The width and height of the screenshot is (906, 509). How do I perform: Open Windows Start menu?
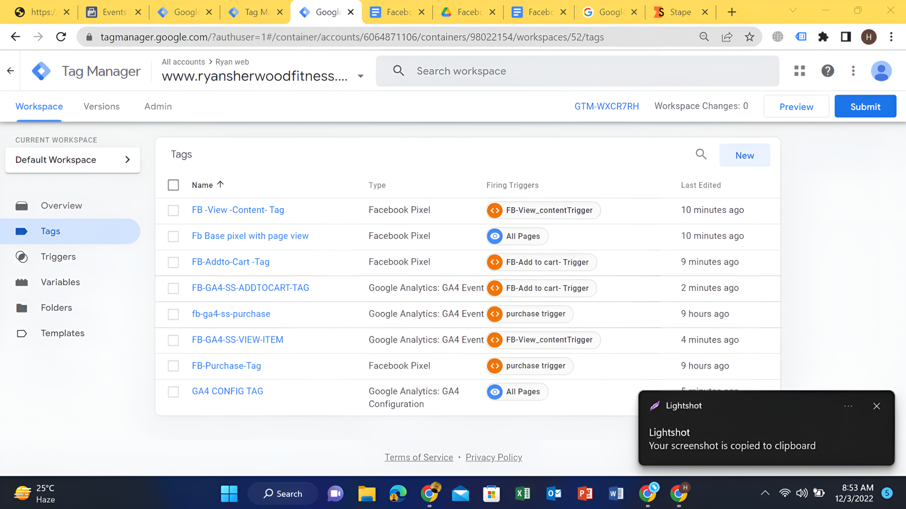[229, 494]
